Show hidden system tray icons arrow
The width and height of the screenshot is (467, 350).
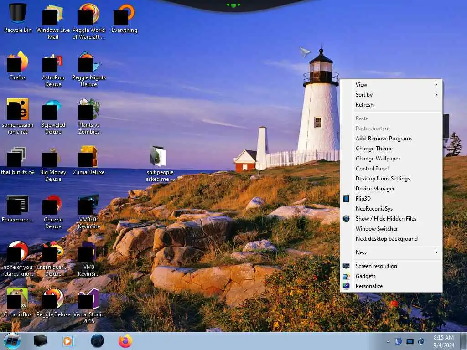(x=388, y=341)
